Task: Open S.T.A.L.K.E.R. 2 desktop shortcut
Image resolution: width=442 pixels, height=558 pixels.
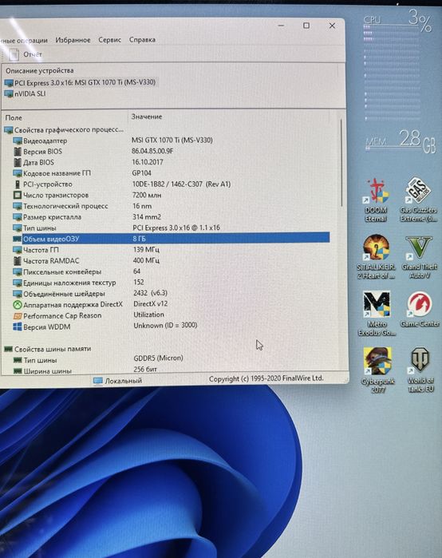Action: tap(376, 256)
